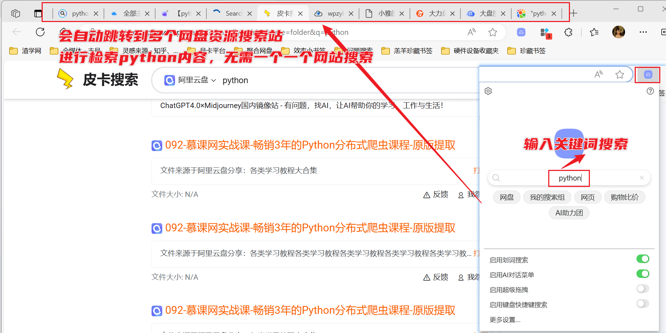Open the 092-慕课网实战课 Python result link
This screenshot has height=333, width=666.
(x=310, y=145)
